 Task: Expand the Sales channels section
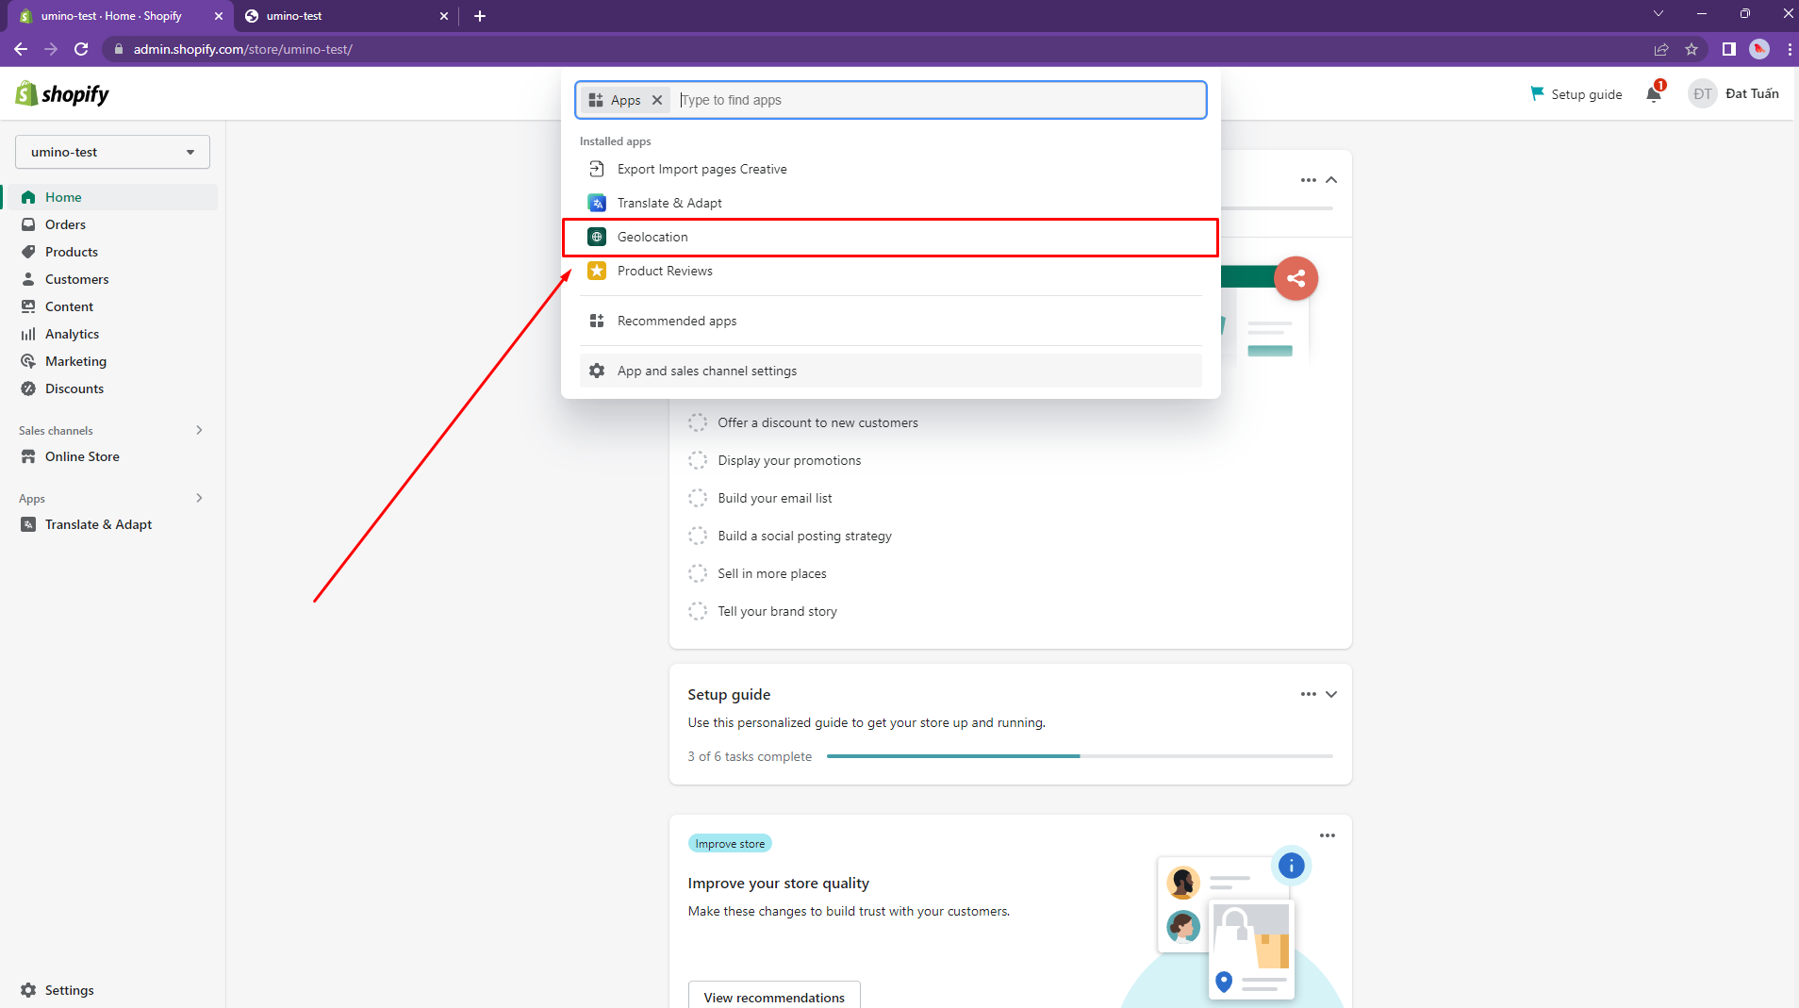[x=199, y=430]
